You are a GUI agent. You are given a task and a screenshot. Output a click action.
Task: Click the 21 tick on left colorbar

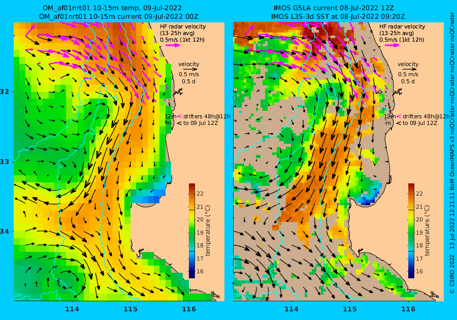pyautogui.click(x=200, y=207)
